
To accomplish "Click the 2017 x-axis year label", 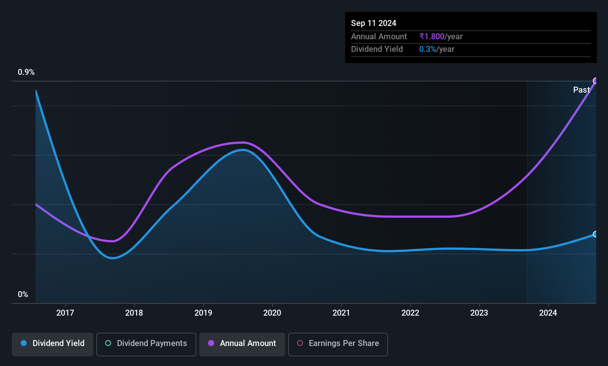I will coord(65,313).
